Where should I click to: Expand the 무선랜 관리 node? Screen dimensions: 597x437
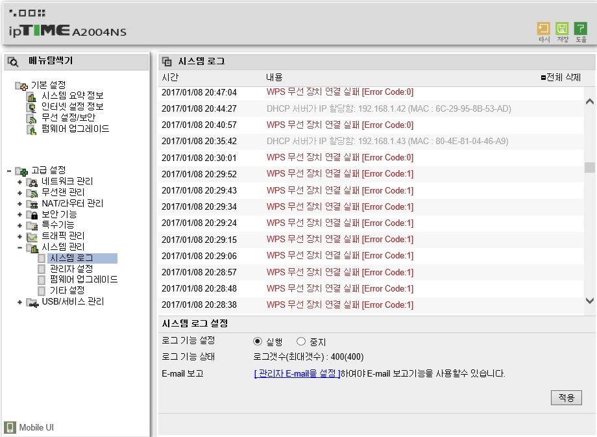[x=20, y=193]
